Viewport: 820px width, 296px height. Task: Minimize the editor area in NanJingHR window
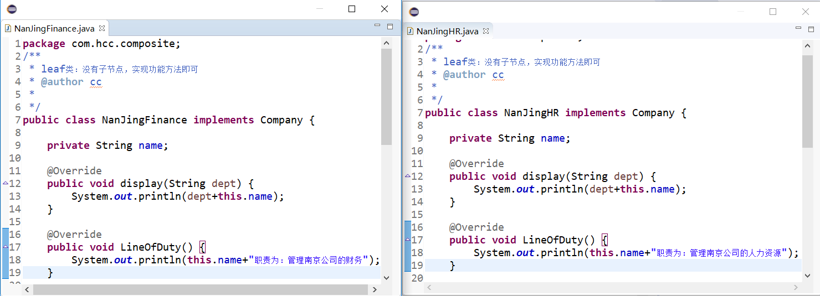click(x=798, y=28)
